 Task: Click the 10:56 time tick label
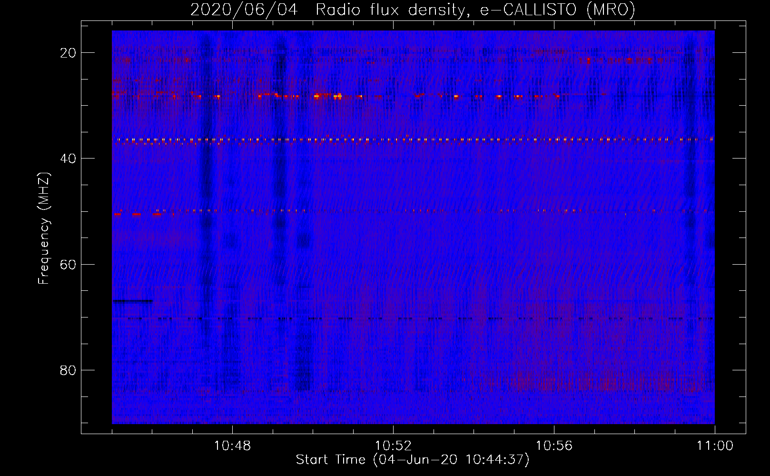(x=554, y=446)
